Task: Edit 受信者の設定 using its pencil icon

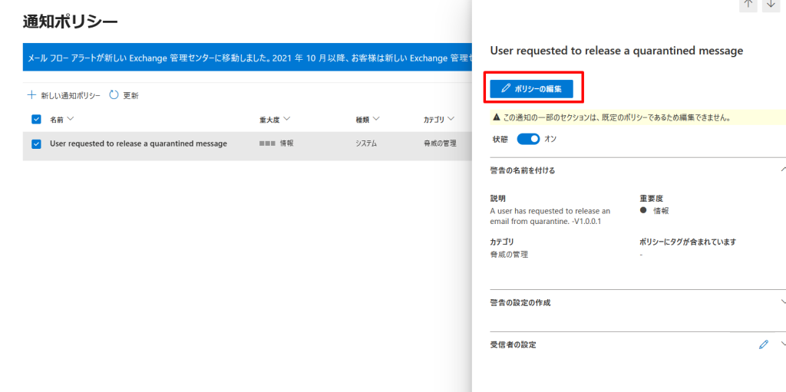Action: (763, 344)
